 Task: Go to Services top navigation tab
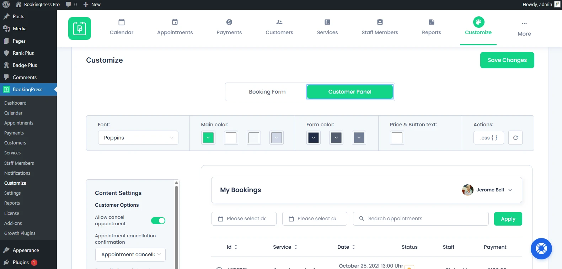(x=327, y=27)
